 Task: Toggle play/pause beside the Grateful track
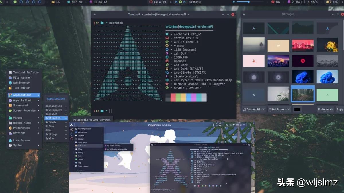pos(181,2)
